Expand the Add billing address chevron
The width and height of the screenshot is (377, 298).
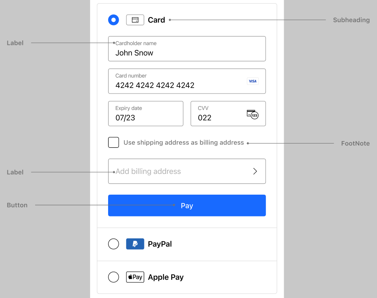(255, 171)
